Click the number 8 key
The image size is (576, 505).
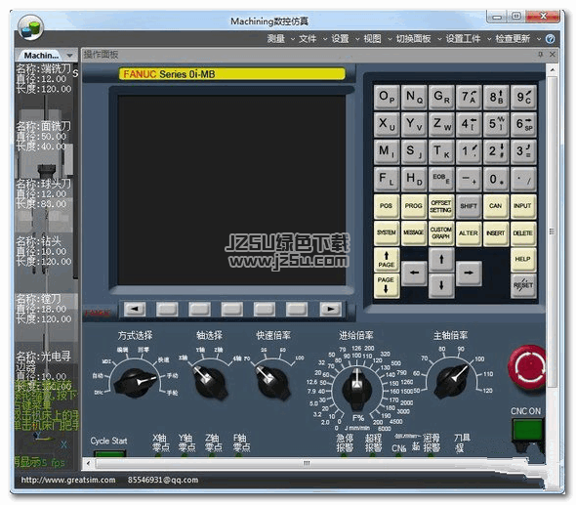(x=496, y=98)
